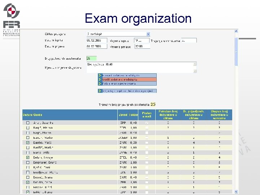
Task: Toggle Poslan e-mail checkbox in Bosnić, Ivana row
Action: coord(147,177)
